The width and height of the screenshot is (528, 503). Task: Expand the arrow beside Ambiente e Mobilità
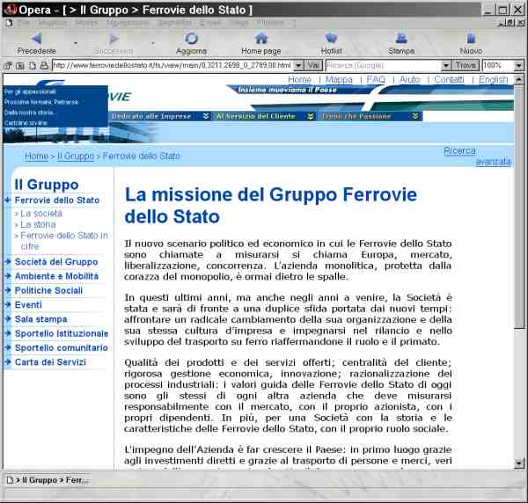click(8, 276)
